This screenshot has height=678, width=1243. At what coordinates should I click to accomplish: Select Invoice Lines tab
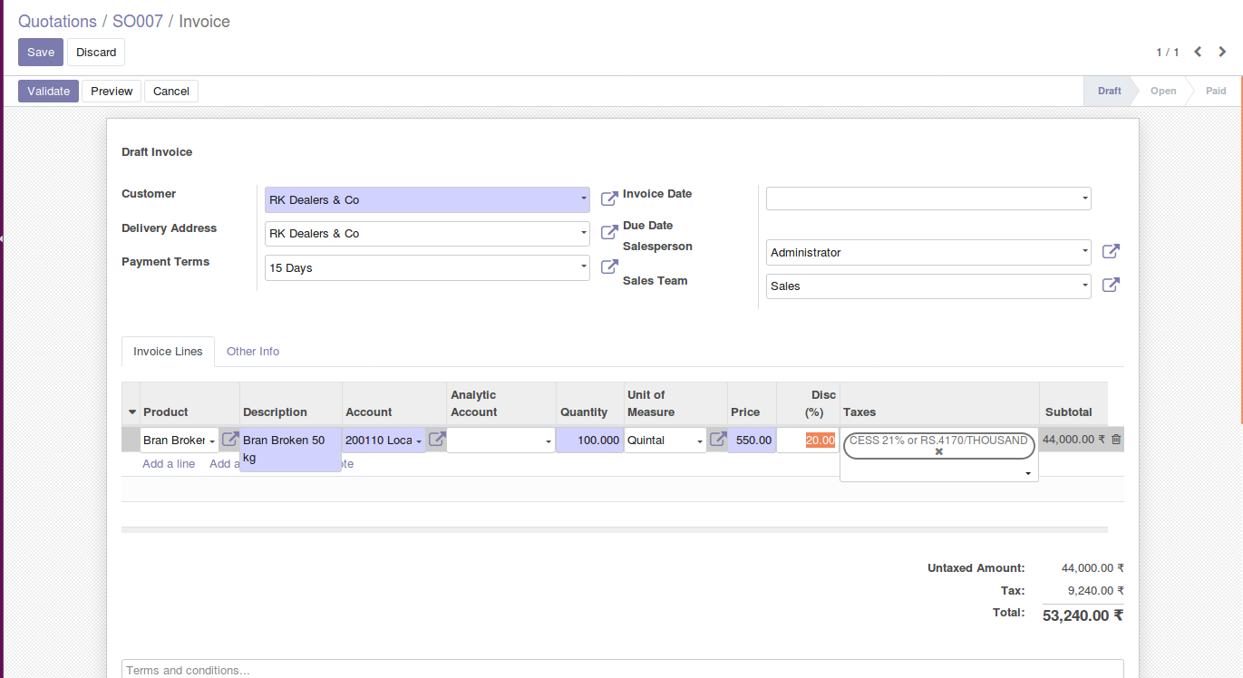pyautogui.click(x=168, y=352)
